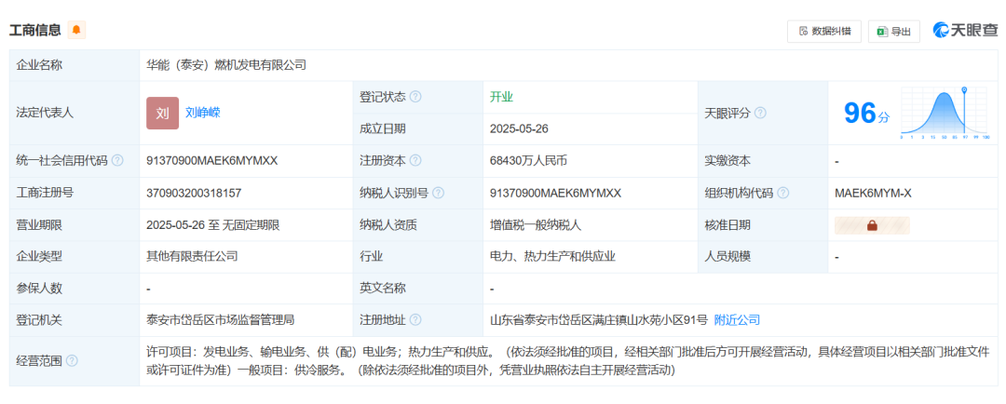
Task: Click help icon next to 注册地址
Action: pyautogui.click(x=415, y=320)
